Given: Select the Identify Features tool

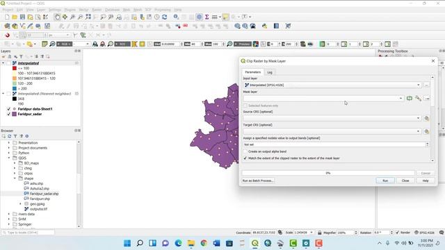Looking at the screenshot, I should (176, 17).
